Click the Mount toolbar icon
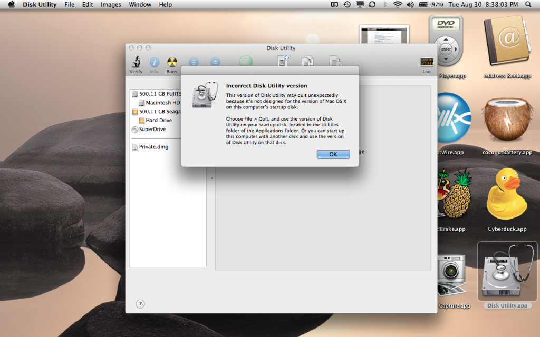540x337 pixels. [x=194, y=62]
